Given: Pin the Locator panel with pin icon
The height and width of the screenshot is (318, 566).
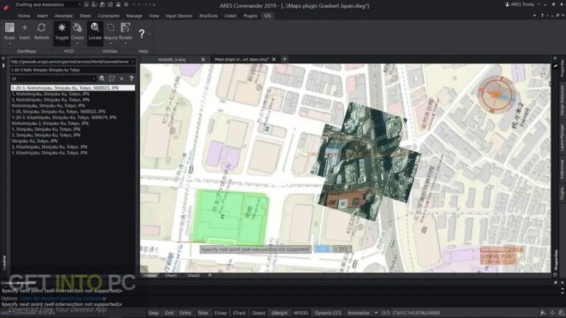Looking at the screenshot, I should (3, 66).
